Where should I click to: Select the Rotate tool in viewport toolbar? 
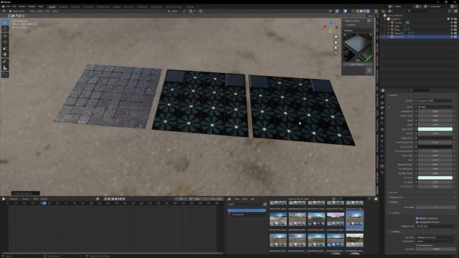5,42
